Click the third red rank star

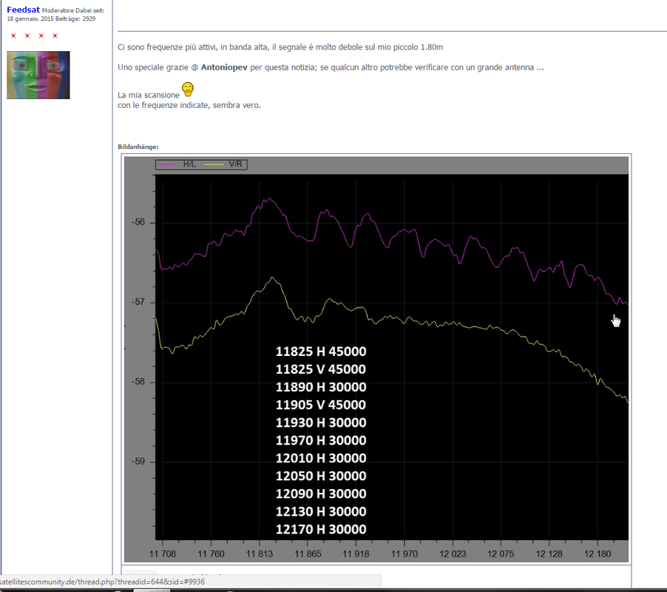[41, 36]
